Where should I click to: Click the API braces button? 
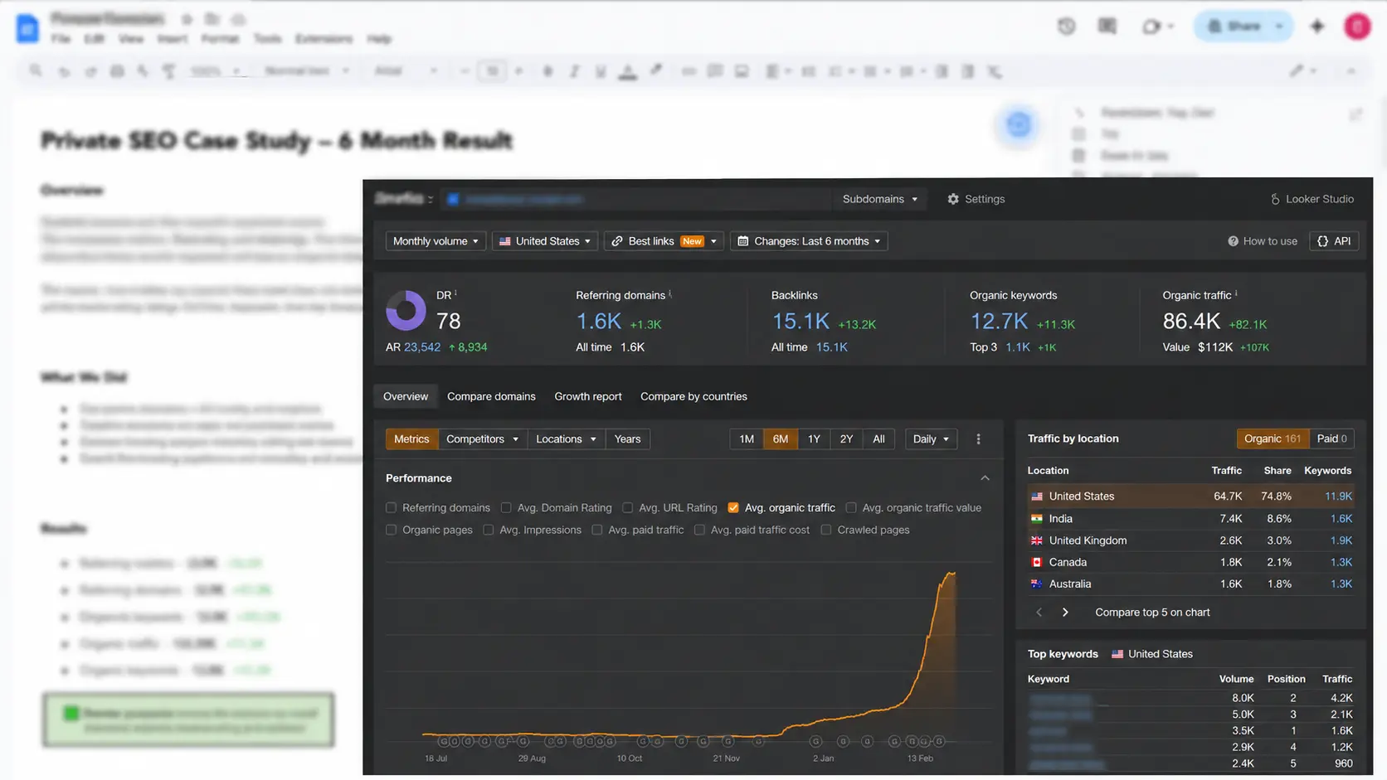point(1334,241)
